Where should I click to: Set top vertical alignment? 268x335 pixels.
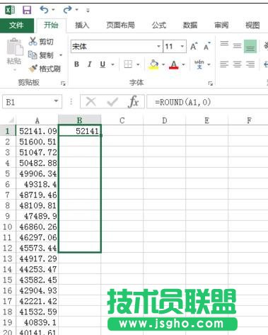coord(224,44)
